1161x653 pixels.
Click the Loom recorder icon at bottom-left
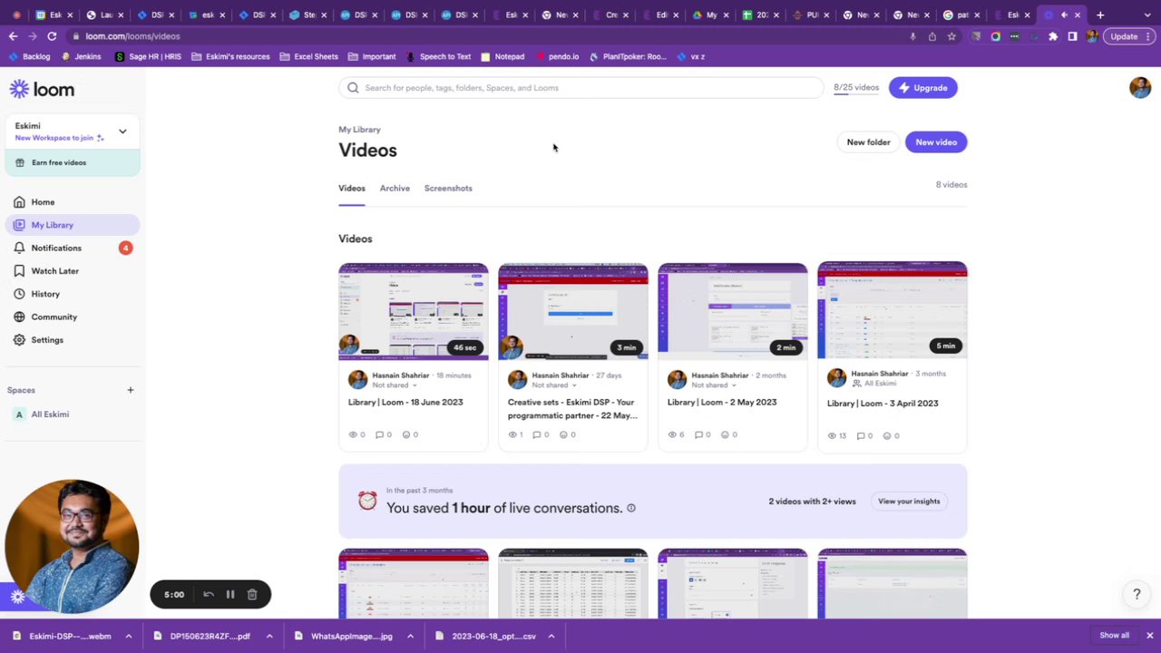17,596
